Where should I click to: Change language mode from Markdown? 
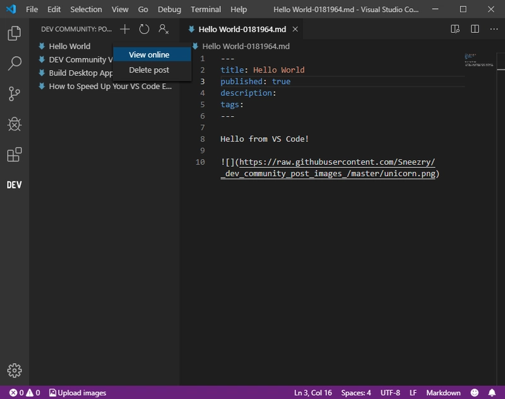(x=443, y=393)
